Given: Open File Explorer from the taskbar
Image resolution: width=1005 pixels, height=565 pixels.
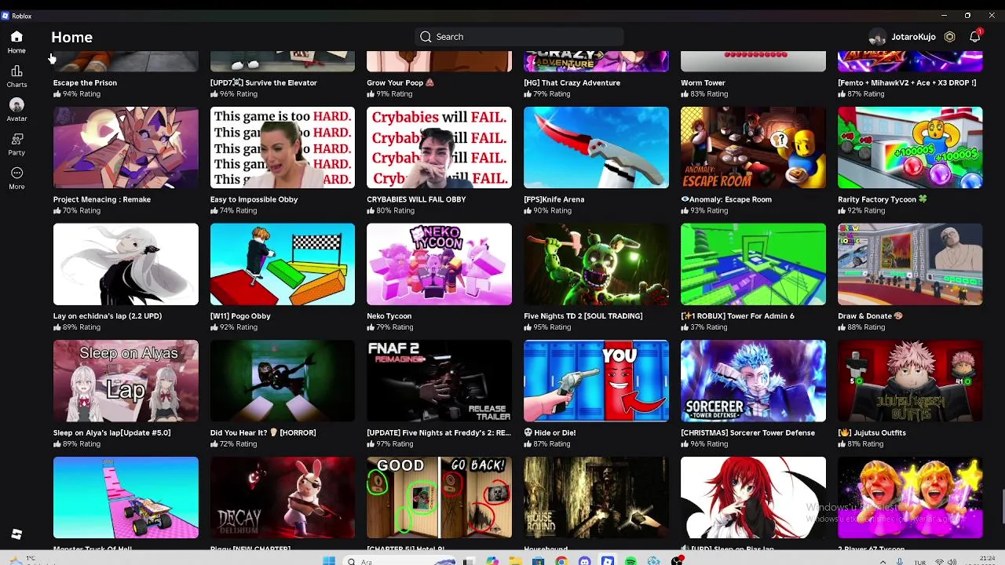Looking at the screenshot, I should click(515, 561).
